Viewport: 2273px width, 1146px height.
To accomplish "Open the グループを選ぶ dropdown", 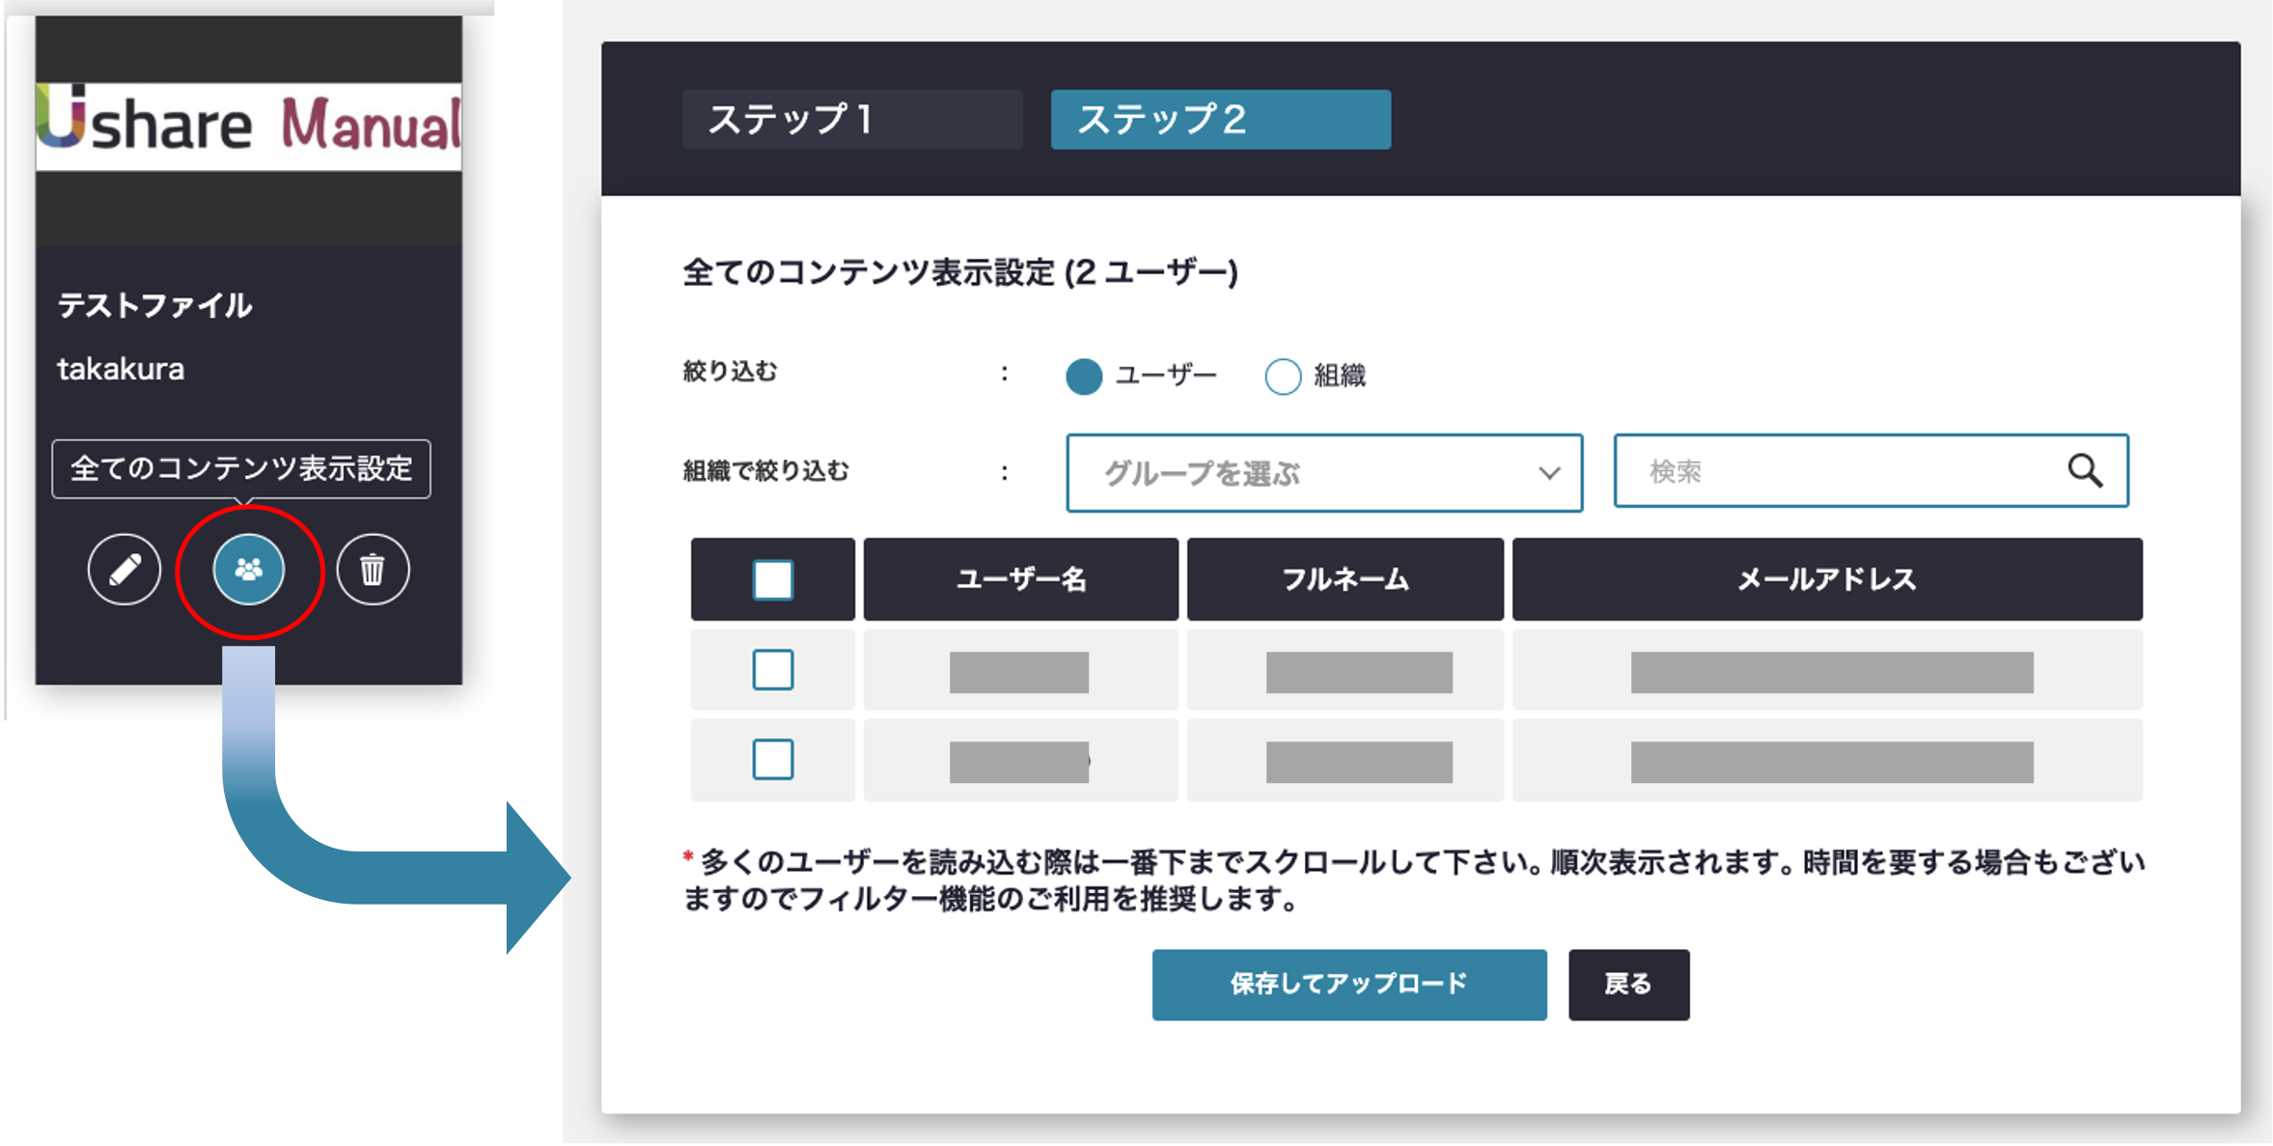I will pos(1324,473).
